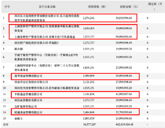This screenshot has height=128, width=165.
Task: Click the 国泰君安证券股份有限公司 row name
Action: coord(31,82)
